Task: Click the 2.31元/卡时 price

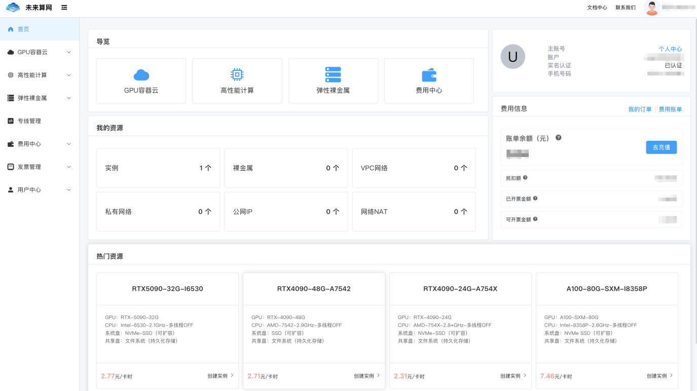Action: point(410,376)
